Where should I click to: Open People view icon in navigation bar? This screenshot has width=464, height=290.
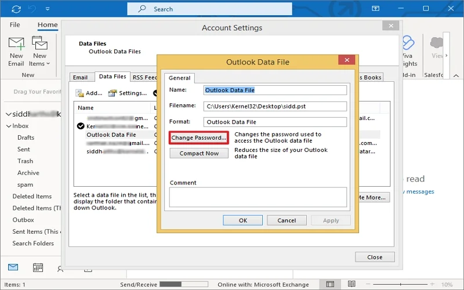click(60, 269)
